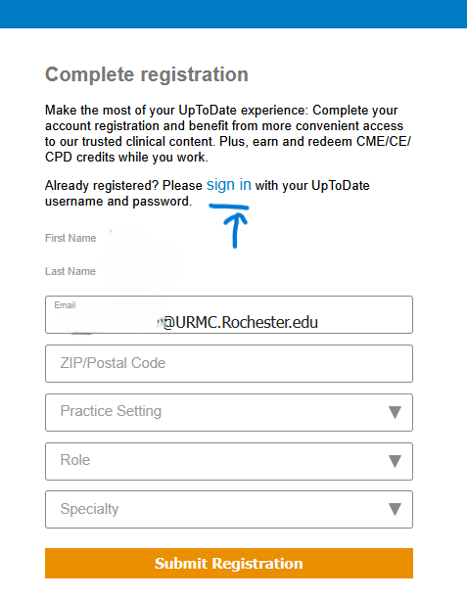This screenshot has width=467, height=599.
Task: Click the CME/CE/CPD credits description paragraph
Action: pyautogui.click(x=228, y=134)
